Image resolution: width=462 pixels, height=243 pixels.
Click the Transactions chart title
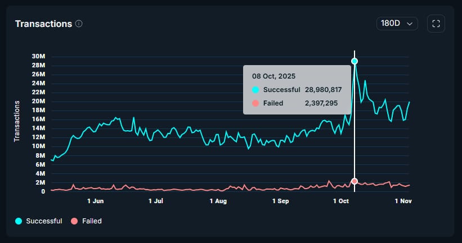(43, 24)
